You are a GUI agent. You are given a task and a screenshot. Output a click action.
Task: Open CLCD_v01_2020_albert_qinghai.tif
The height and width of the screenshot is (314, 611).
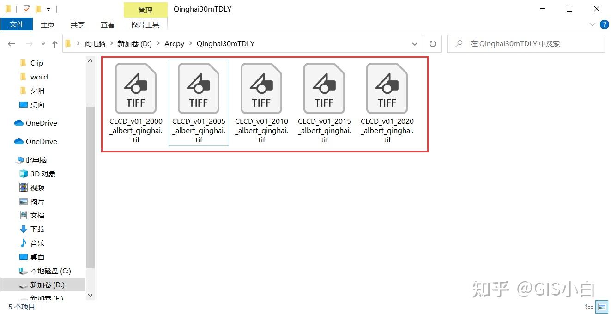[387, 88]
